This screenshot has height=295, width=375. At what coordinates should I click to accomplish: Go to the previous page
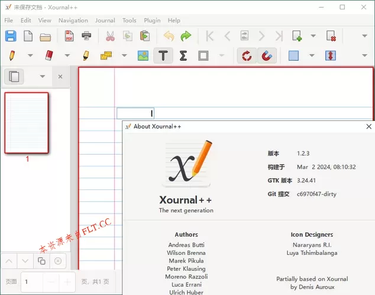click(227, 36)
